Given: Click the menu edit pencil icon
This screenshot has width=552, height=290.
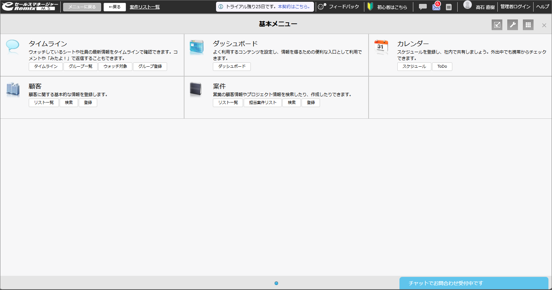Looking at the screenshot, I should point(497,25).
